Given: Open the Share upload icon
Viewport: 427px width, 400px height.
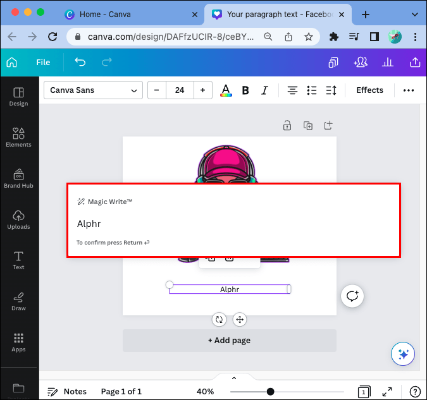Looking at the screenshot, I should pos(415,63).
